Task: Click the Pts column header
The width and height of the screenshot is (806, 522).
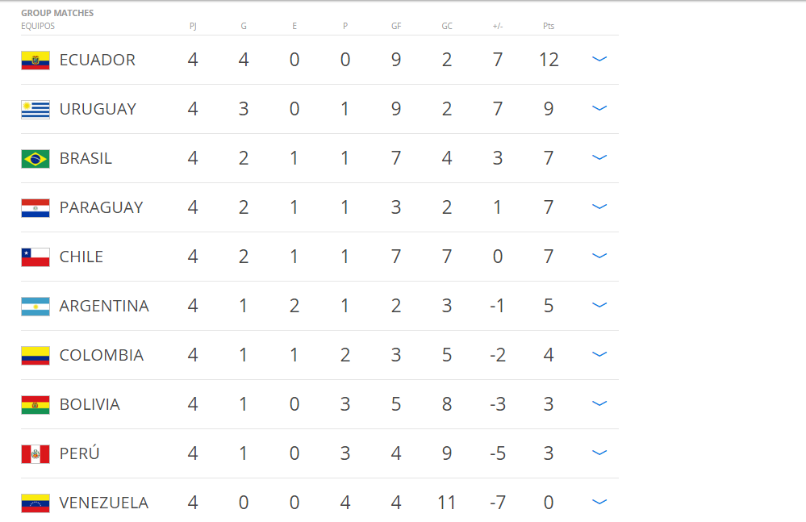Action: click(x=549, y=26)
